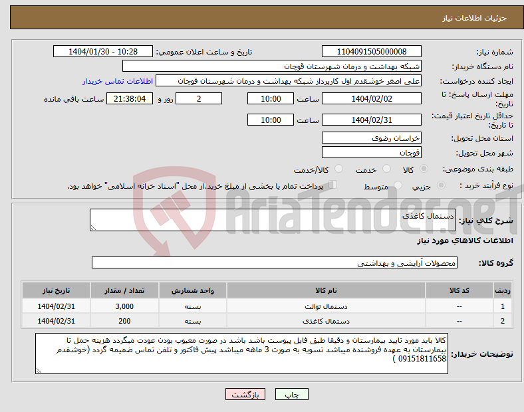This screenshot has height=412, width=524.
Task: Click the page title جزئیات اطلاعات نیاز
Action: coord(475,18)
